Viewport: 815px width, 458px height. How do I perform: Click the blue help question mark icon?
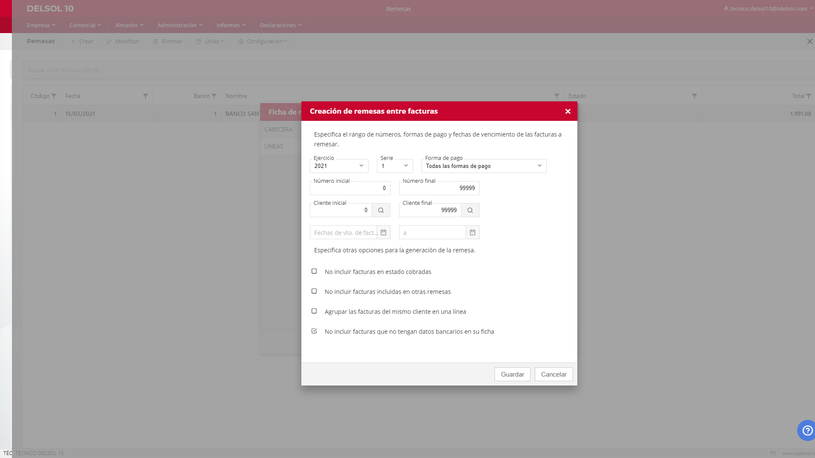(807, 430)
